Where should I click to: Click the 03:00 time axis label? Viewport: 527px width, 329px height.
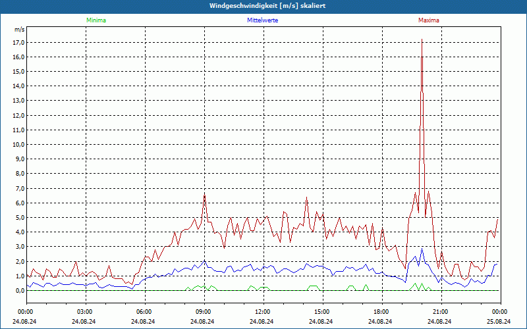click(x=84, y=312)
